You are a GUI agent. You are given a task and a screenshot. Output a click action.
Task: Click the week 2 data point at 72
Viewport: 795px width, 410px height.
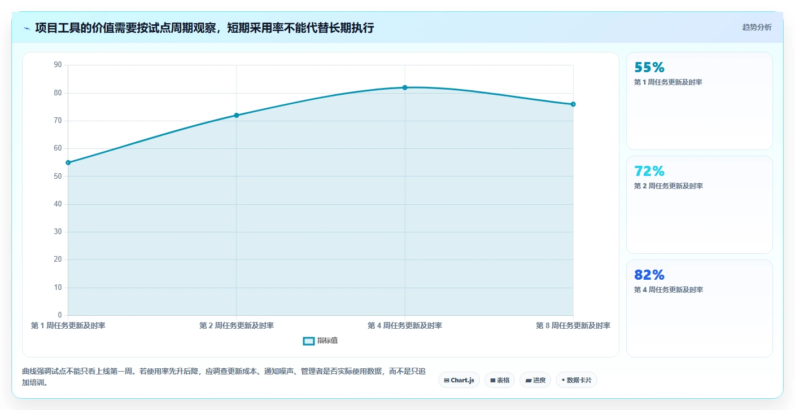(237, 115)
